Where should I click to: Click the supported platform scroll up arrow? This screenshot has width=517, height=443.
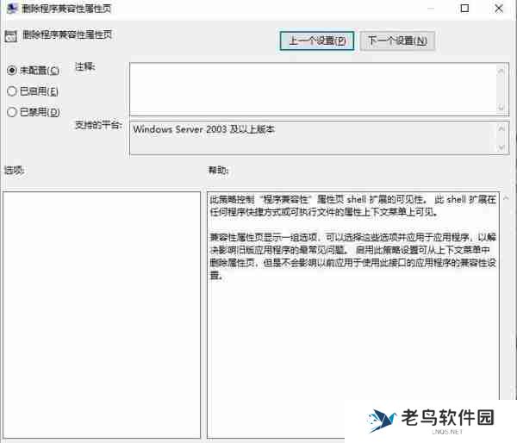pos(501,128)
